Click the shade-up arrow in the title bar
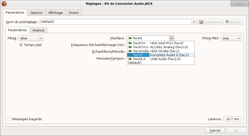Screen dimensions: 249x136 pos(234,4)
